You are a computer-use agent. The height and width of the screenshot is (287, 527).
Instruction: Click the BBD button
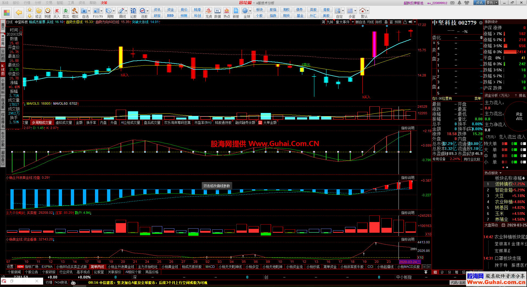[x=170, y=16]
